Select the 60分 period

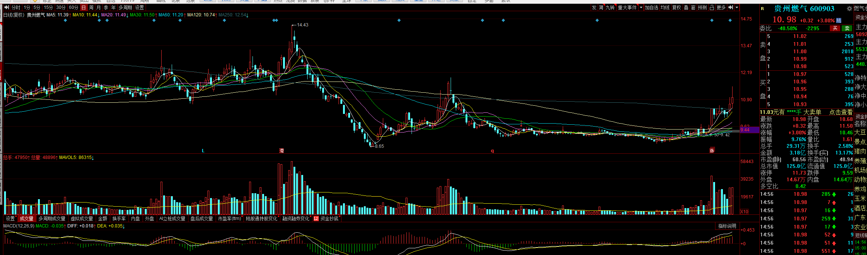click(x=74, y=7)
